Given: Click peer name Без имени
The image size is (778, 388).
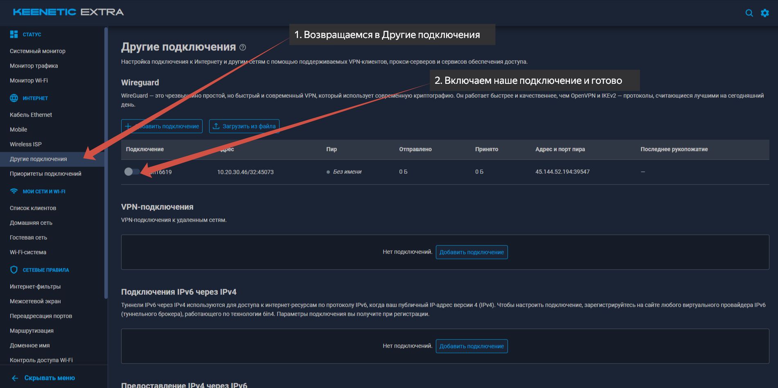Looking at the screenshot, I should tap(347, 172).
